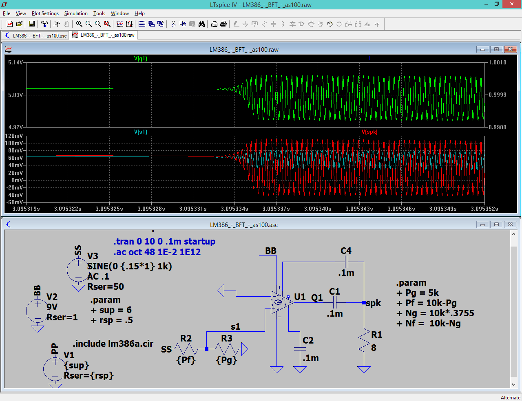
Task: Click the Undo arrow icon
Action: (330, 24)
